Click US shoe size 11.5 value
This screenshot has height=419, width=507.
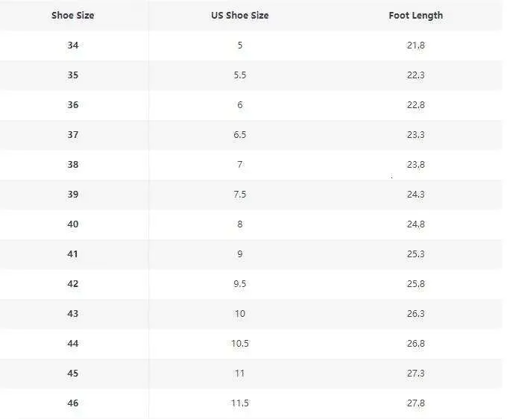click(x=240, y=403)
